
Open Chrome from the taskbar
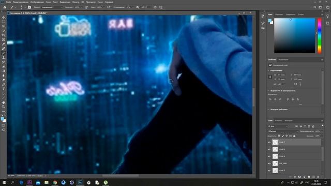pos(55,182)
